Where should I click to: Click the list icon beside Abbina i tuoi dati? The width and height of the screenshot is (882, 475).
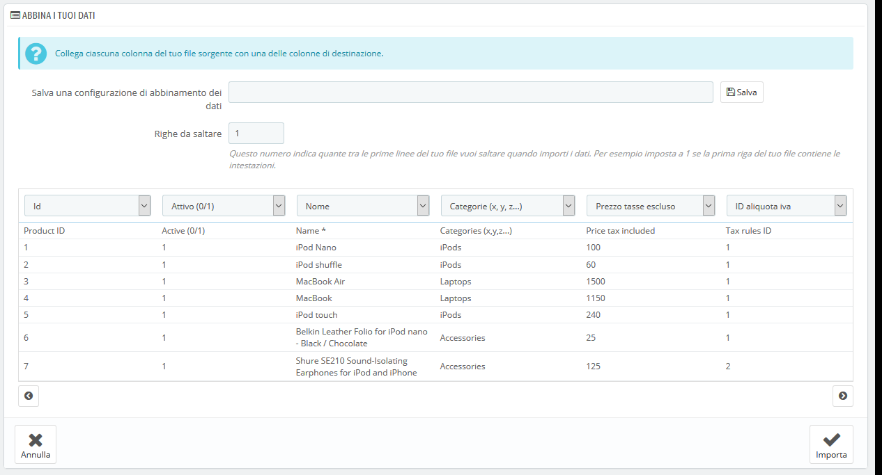click(15, 15)
